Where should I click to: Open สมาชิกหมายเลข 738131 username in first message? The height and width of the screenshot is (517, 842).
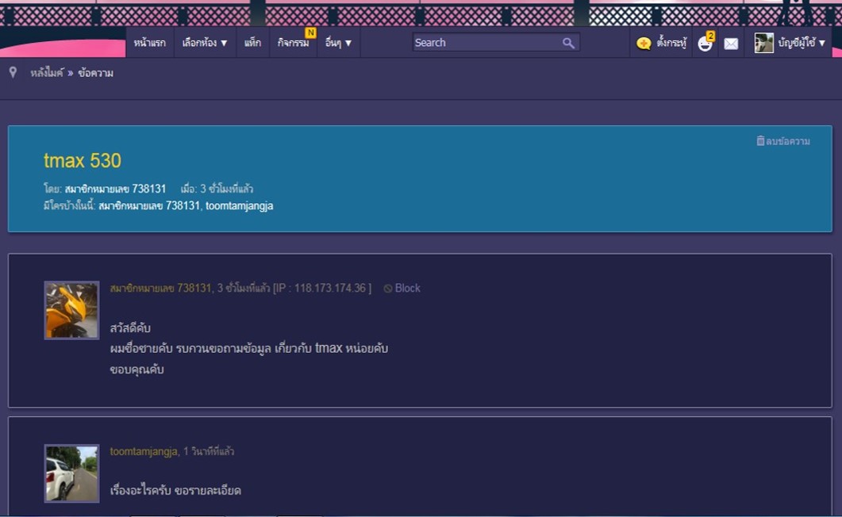pyautogui.click(x=160, y=289)
